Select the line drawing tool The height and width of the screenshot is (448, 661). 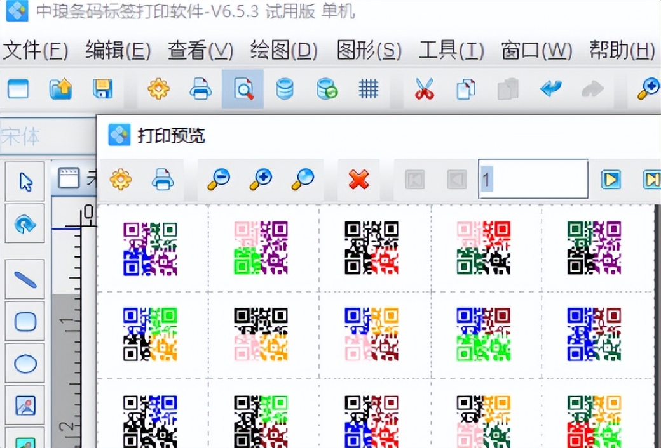(25, 279)
